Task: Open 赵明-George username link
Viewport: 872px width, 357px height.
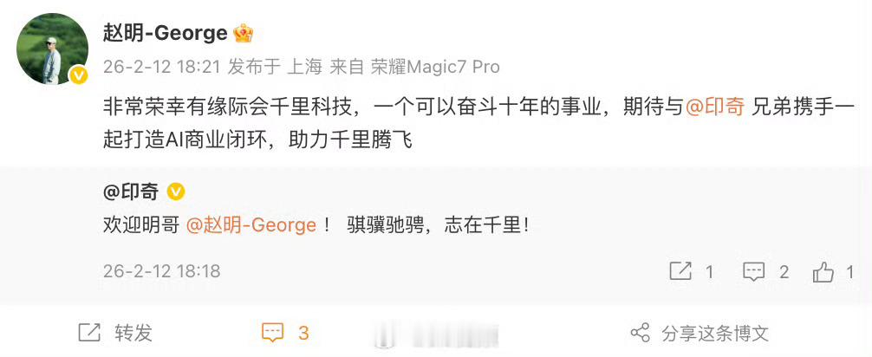Action: pos(166,34)
